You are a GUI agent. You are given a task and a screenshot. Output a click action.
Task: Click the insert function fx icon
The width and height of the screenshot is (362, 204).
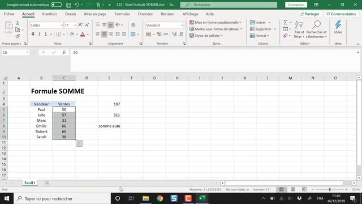click(x=64, y=53)
